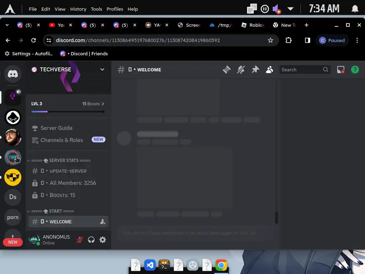Image resolution: width=365 pixels, height=274 pixels.
Task: Open the Profiles menu
Action: click(115, 9)
